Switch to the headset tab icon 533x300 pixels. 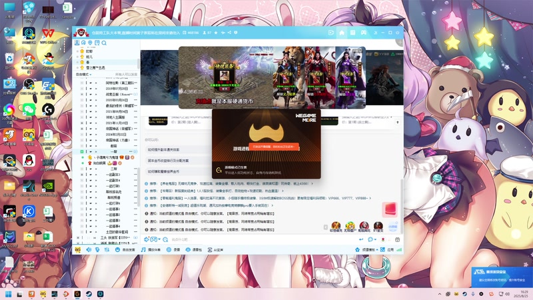[x=83, y=43]
